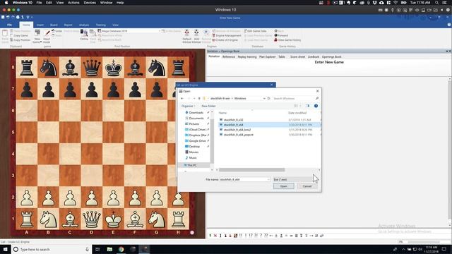The height and width of the screenshot is (254, 452).
Task: Click the Add Kibitzer icon
Action: click(x=196, y=36)
